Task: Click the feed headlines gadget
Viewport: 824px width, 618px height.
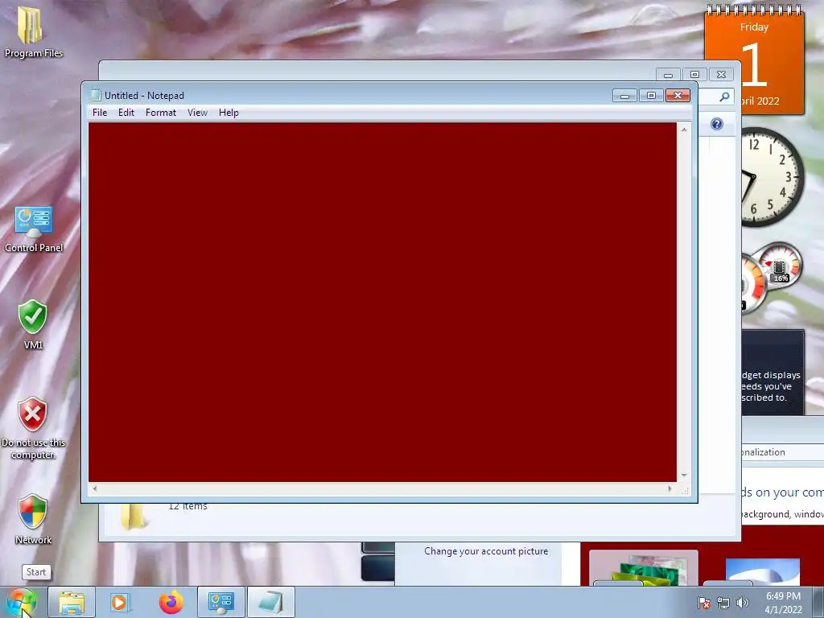Action: (772, 373)
